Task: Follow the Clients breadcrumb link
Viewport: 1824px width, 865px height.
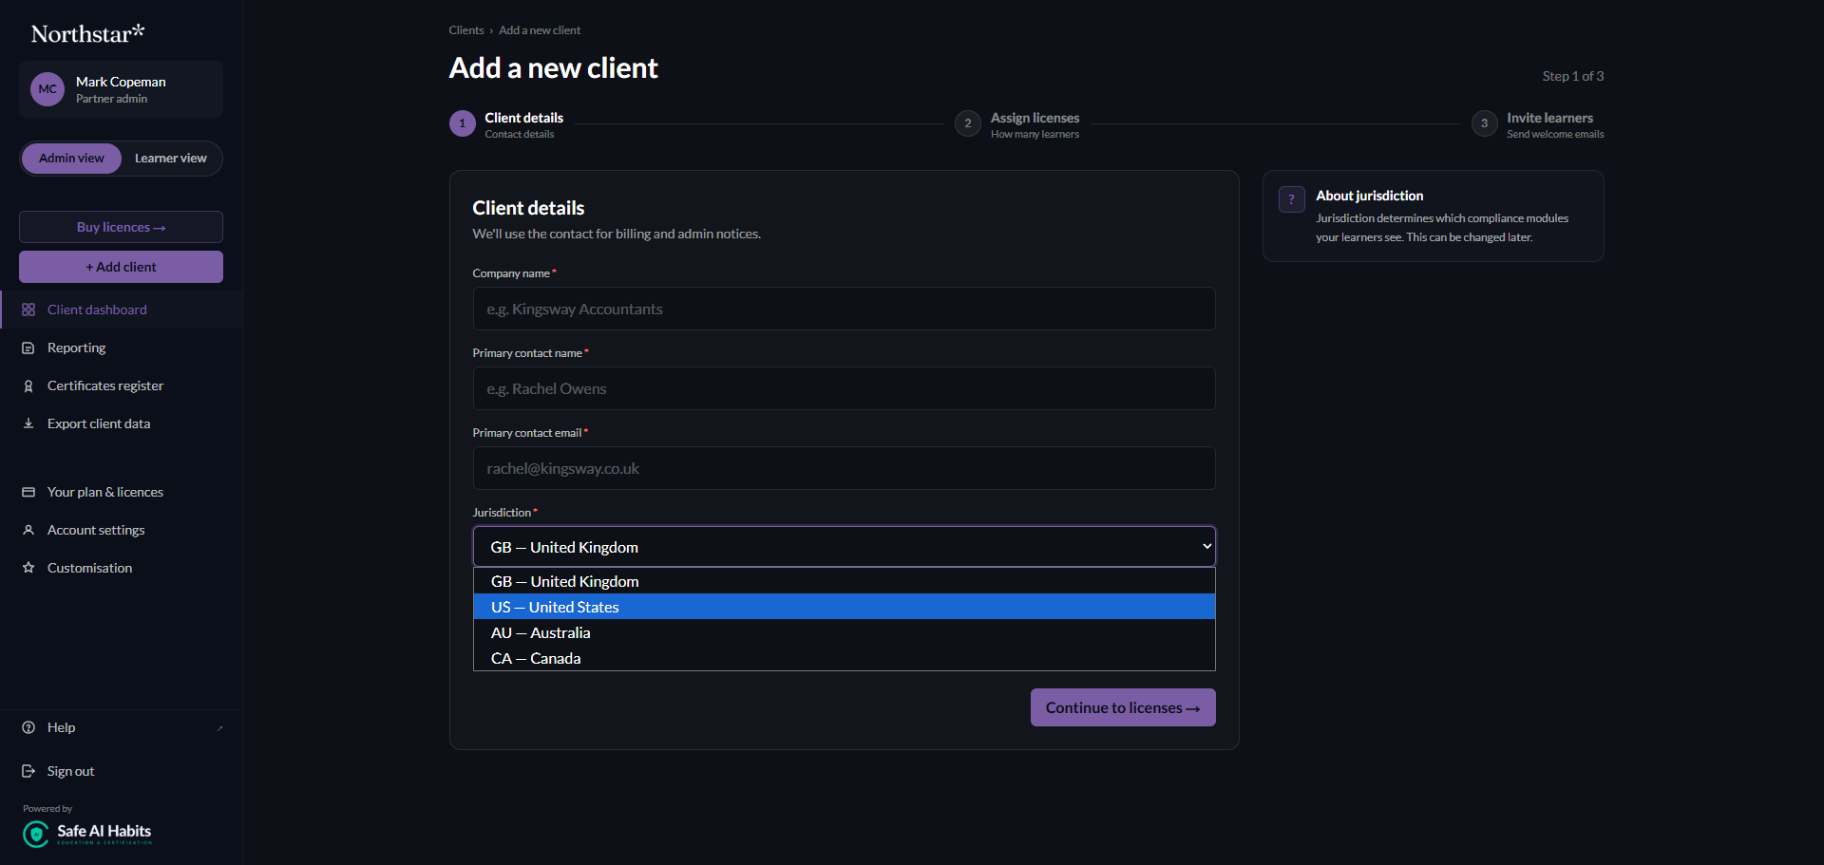Action: 465,30
